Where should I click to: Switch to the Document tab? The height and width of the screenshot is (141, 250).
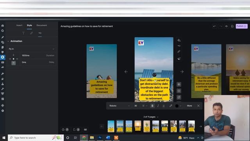[42, 25]
